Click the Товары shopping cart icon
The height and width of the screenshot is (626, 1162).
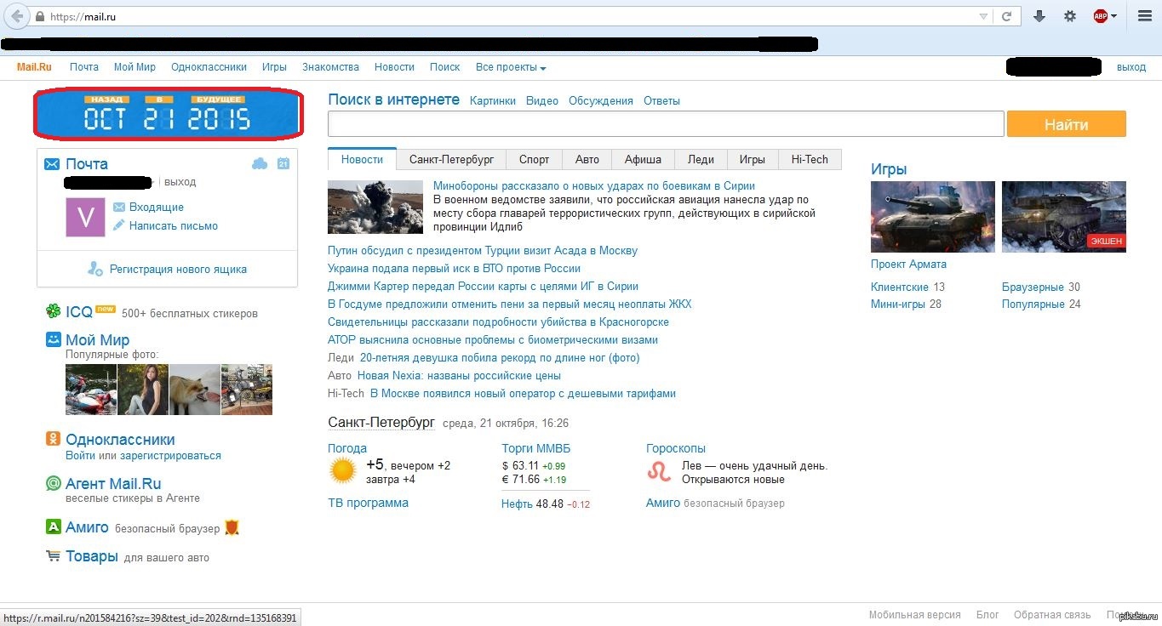53,556
